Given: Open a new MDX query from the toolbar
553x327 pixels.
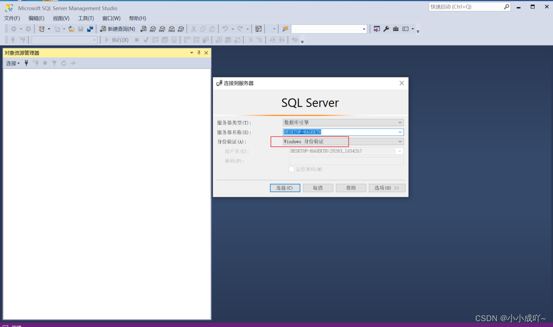Looking at the screenshot, I should point(153,29).
